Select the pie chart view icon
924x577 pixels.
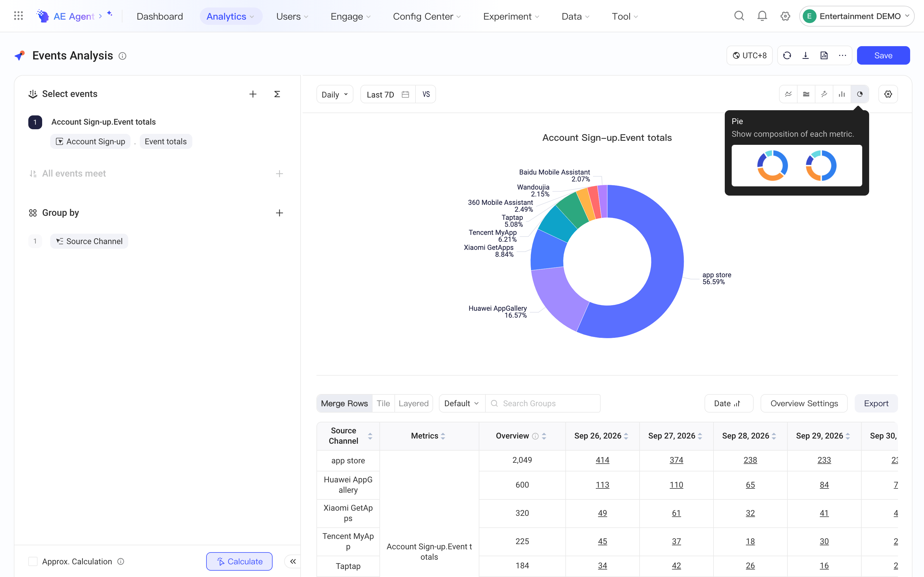[860, 94]
